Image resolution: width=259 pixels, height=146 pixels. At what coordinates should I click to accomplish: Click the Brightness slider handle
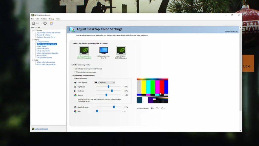click(109, 87)
